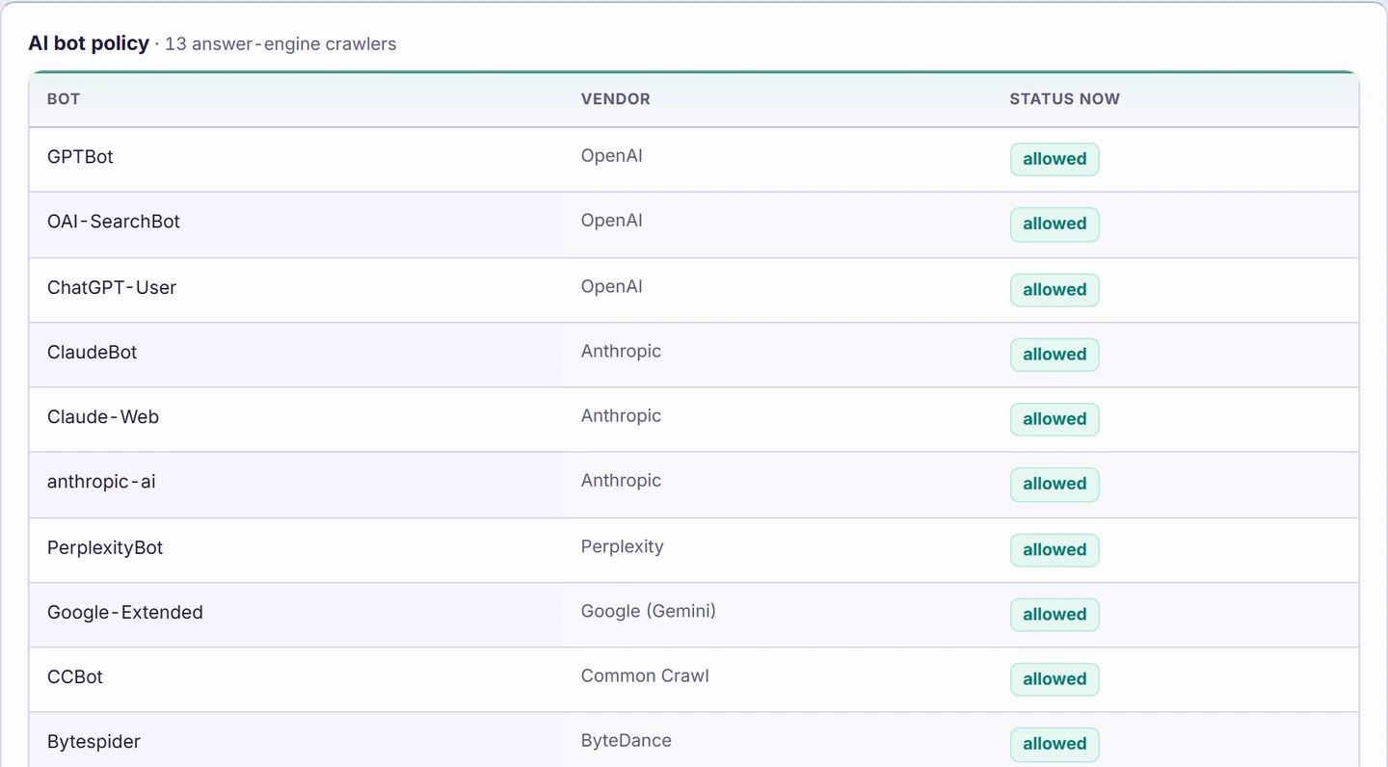Click the allowed badge for Google-Extended
Screen dimensions: 1388x767
point(1054,614)
